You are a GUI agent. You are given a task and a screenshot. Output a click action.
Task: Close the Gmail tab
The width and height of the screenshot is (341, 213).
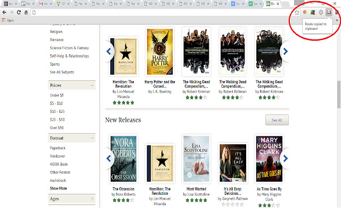pos(51,4)
